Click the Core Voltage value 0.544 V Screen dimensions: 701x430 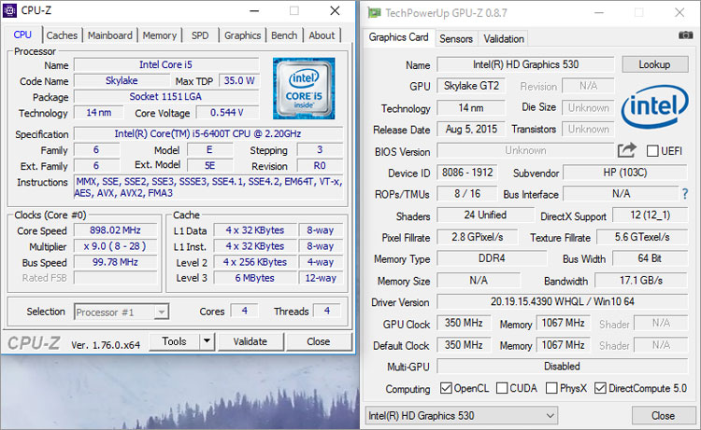(x=227, y=113)
